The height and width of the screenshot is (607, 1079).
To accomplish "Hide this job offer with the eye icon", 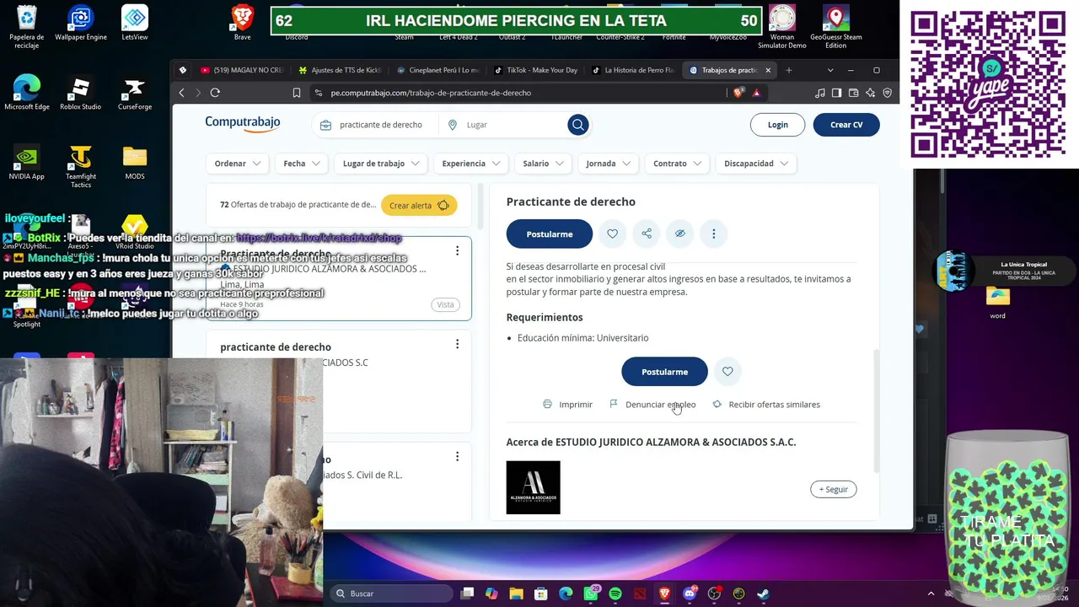I will [680, 234].
